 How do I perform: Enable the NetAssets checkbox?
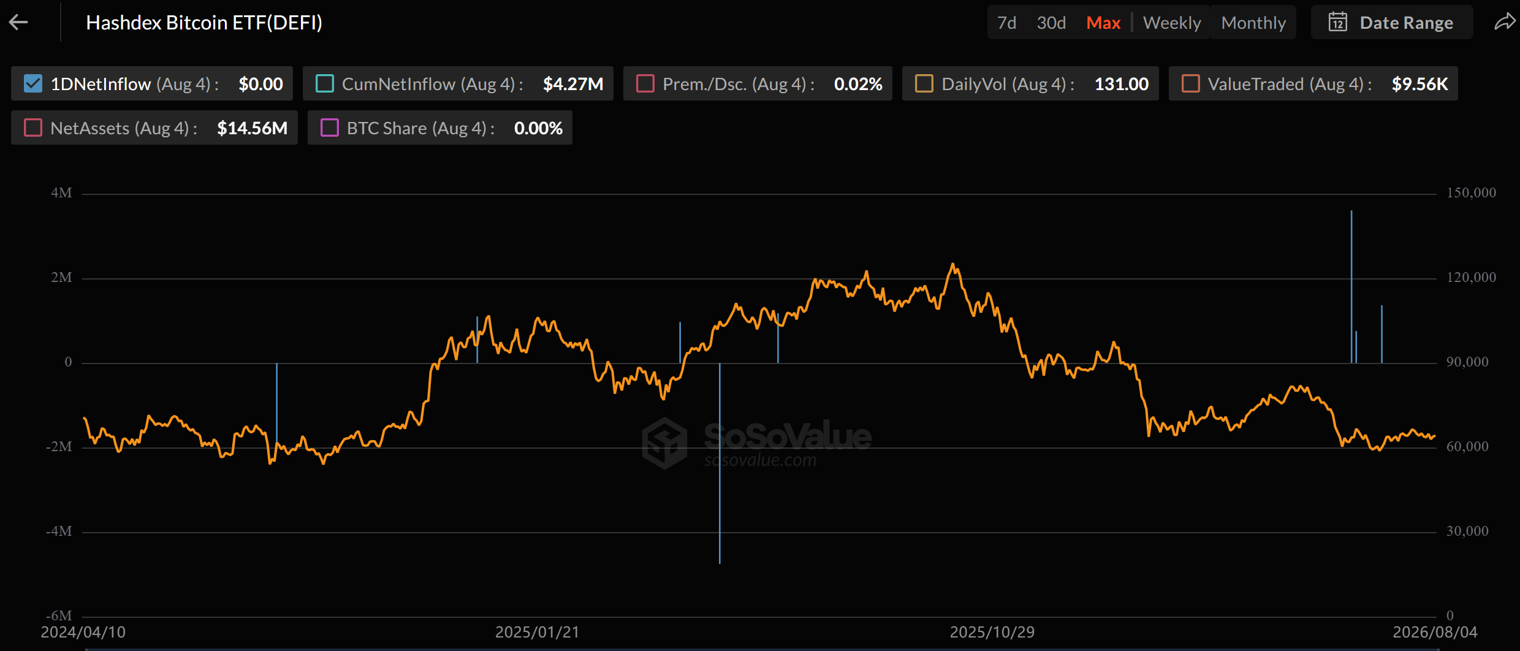pyautogui.click(x=32, y=128)
